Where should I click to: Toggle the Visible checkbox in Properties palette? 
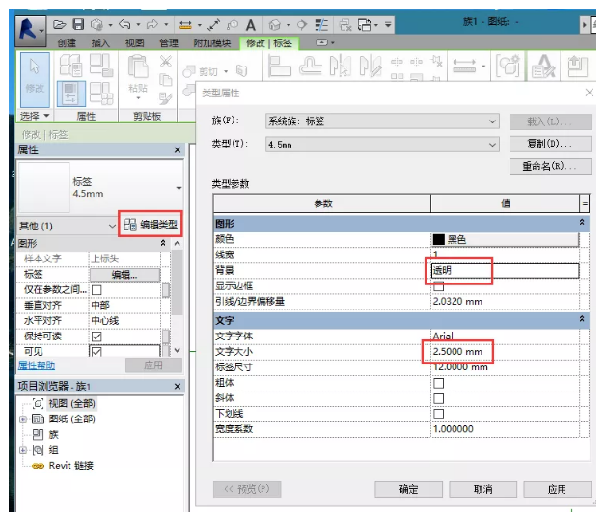96,351
